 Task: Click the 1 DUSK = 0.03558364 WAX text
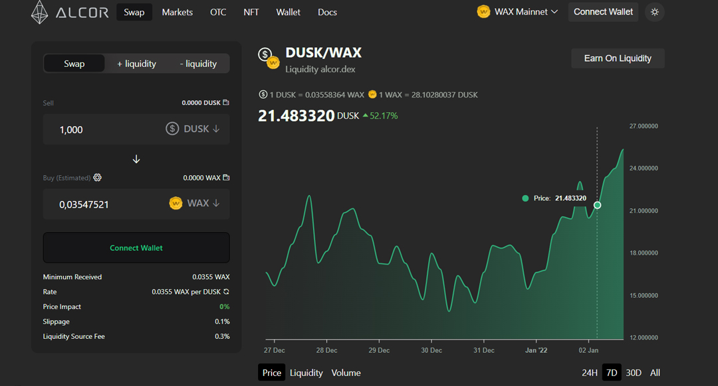tap(317, 95)
